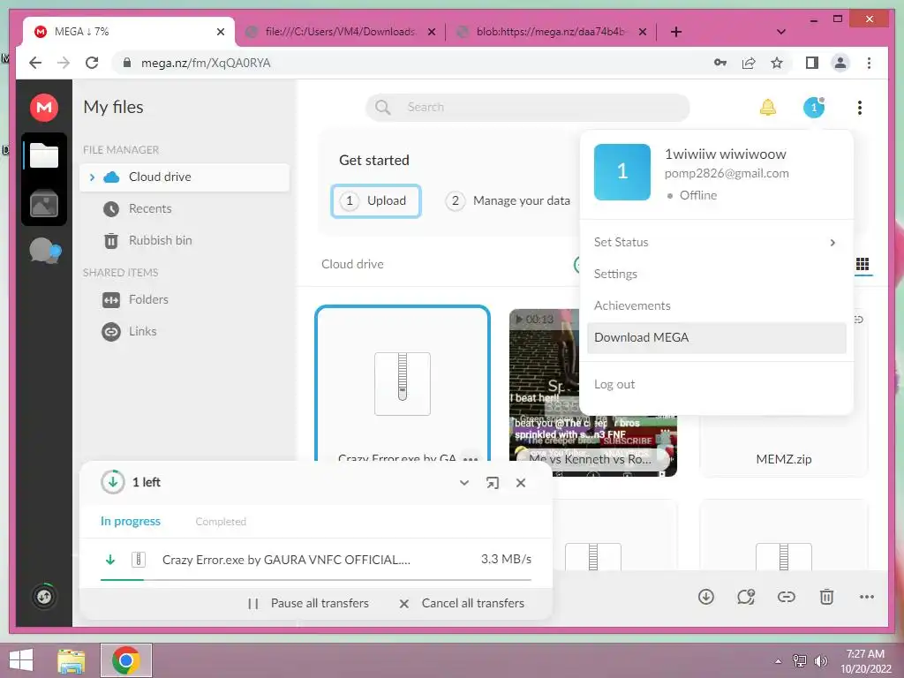Open the Photos gallery sidebar icon
Viewport: 904px width, 678px height.
click(44, 204)
